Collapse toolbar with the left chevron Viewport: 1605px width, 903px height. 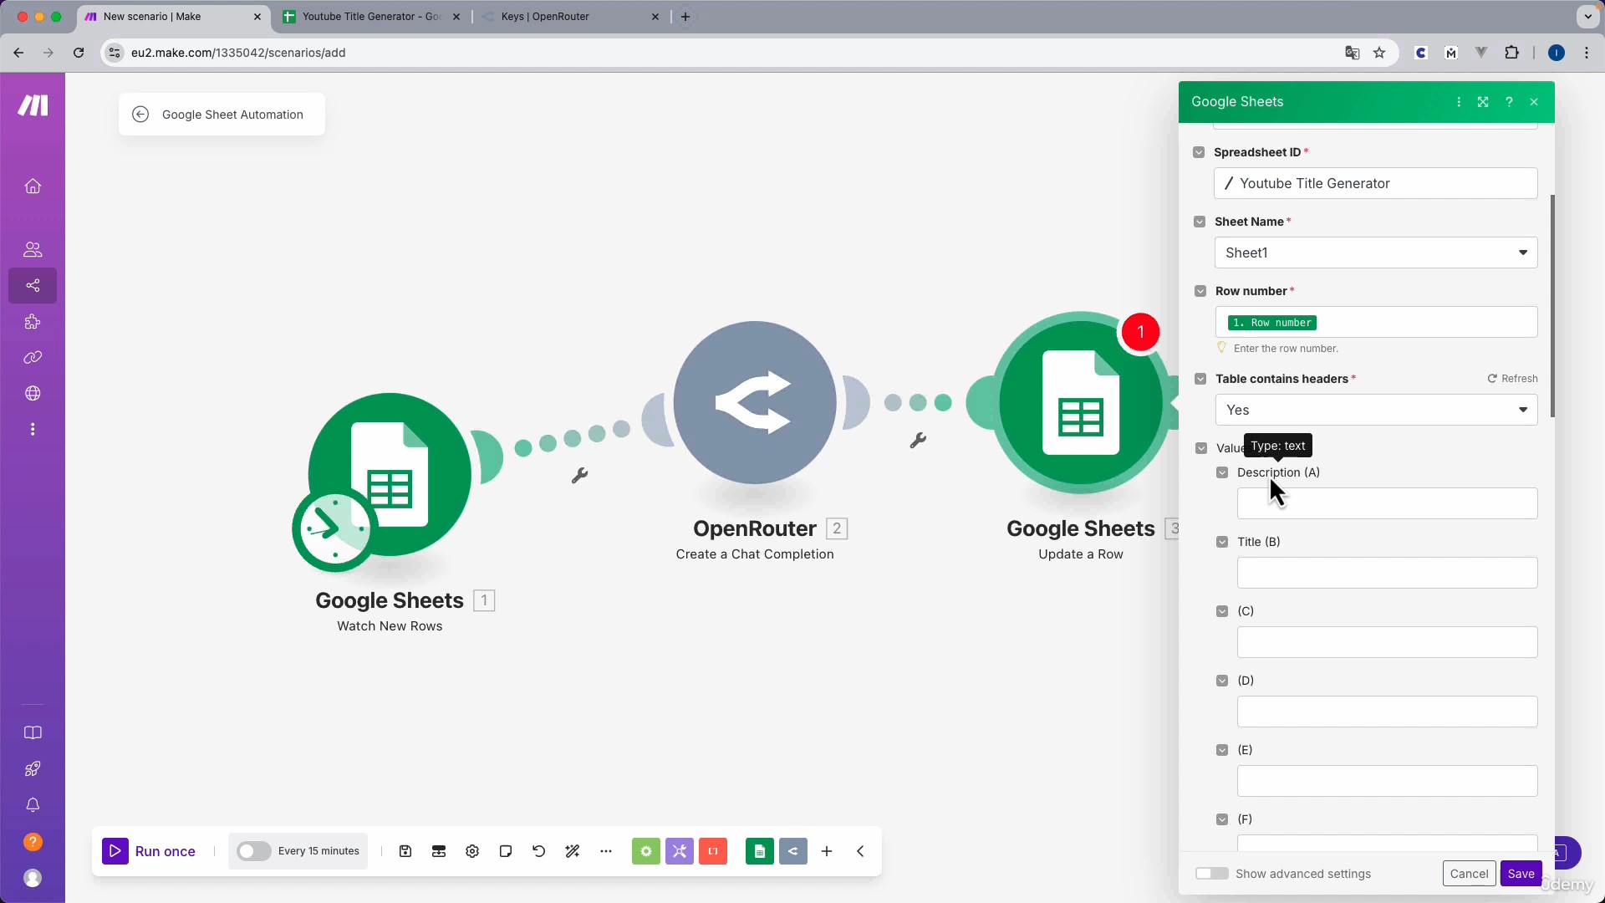pos(860,851)
